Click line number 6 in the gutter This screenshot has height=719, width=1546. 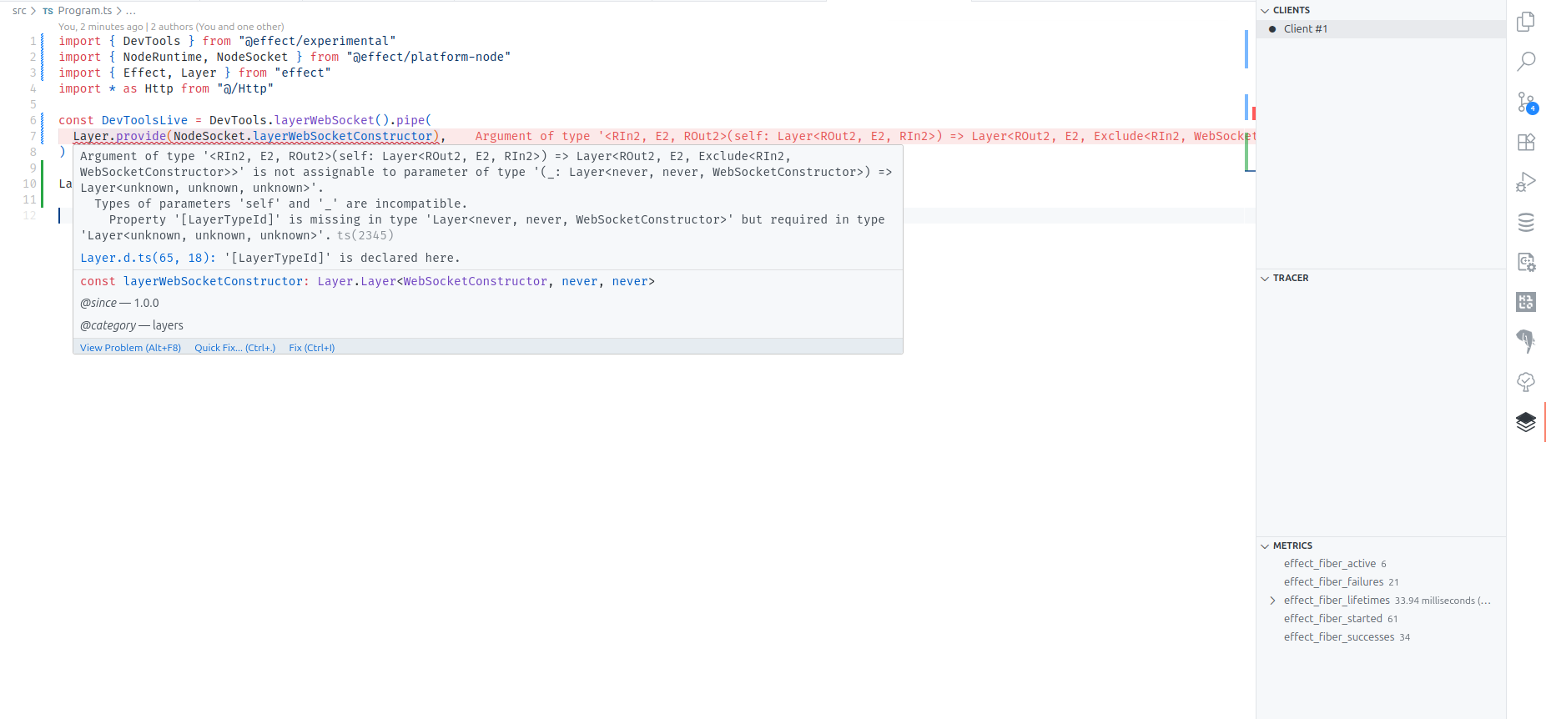[33, 120]
